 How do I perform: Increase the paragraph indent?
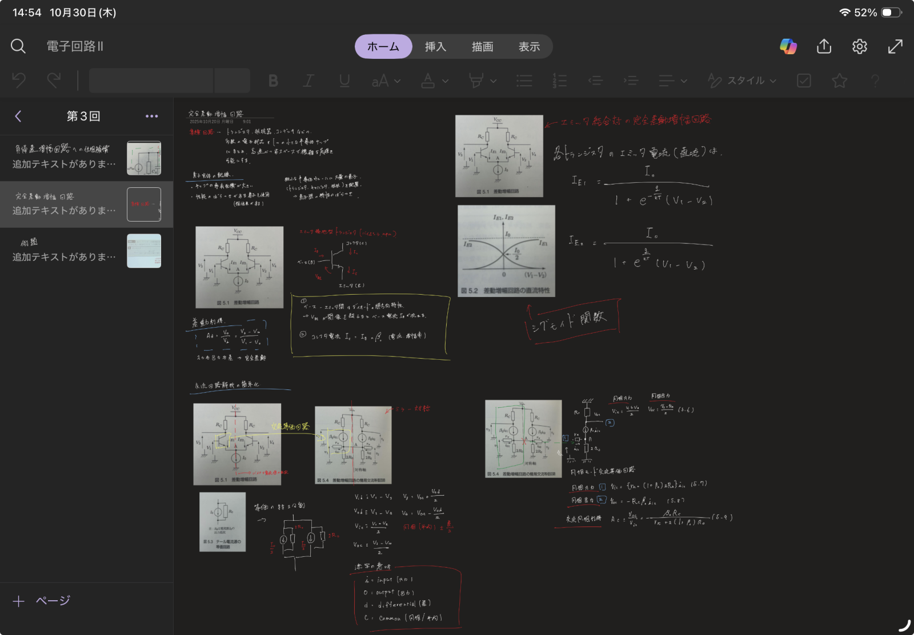[632, 81]
